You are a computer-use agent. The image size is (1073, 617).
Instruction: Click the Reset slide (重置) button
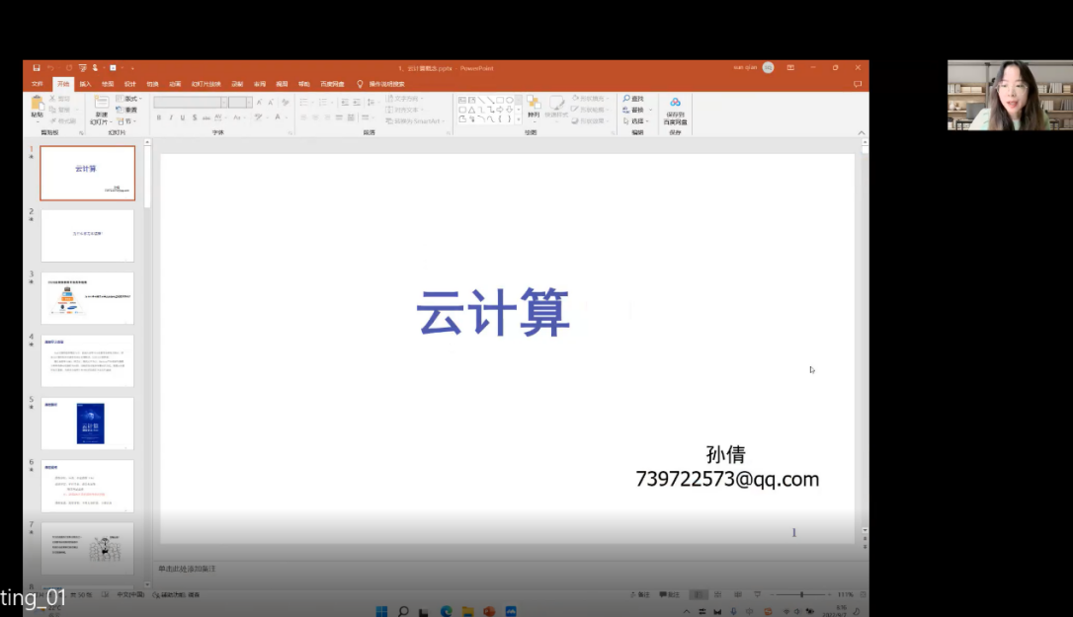126,111
